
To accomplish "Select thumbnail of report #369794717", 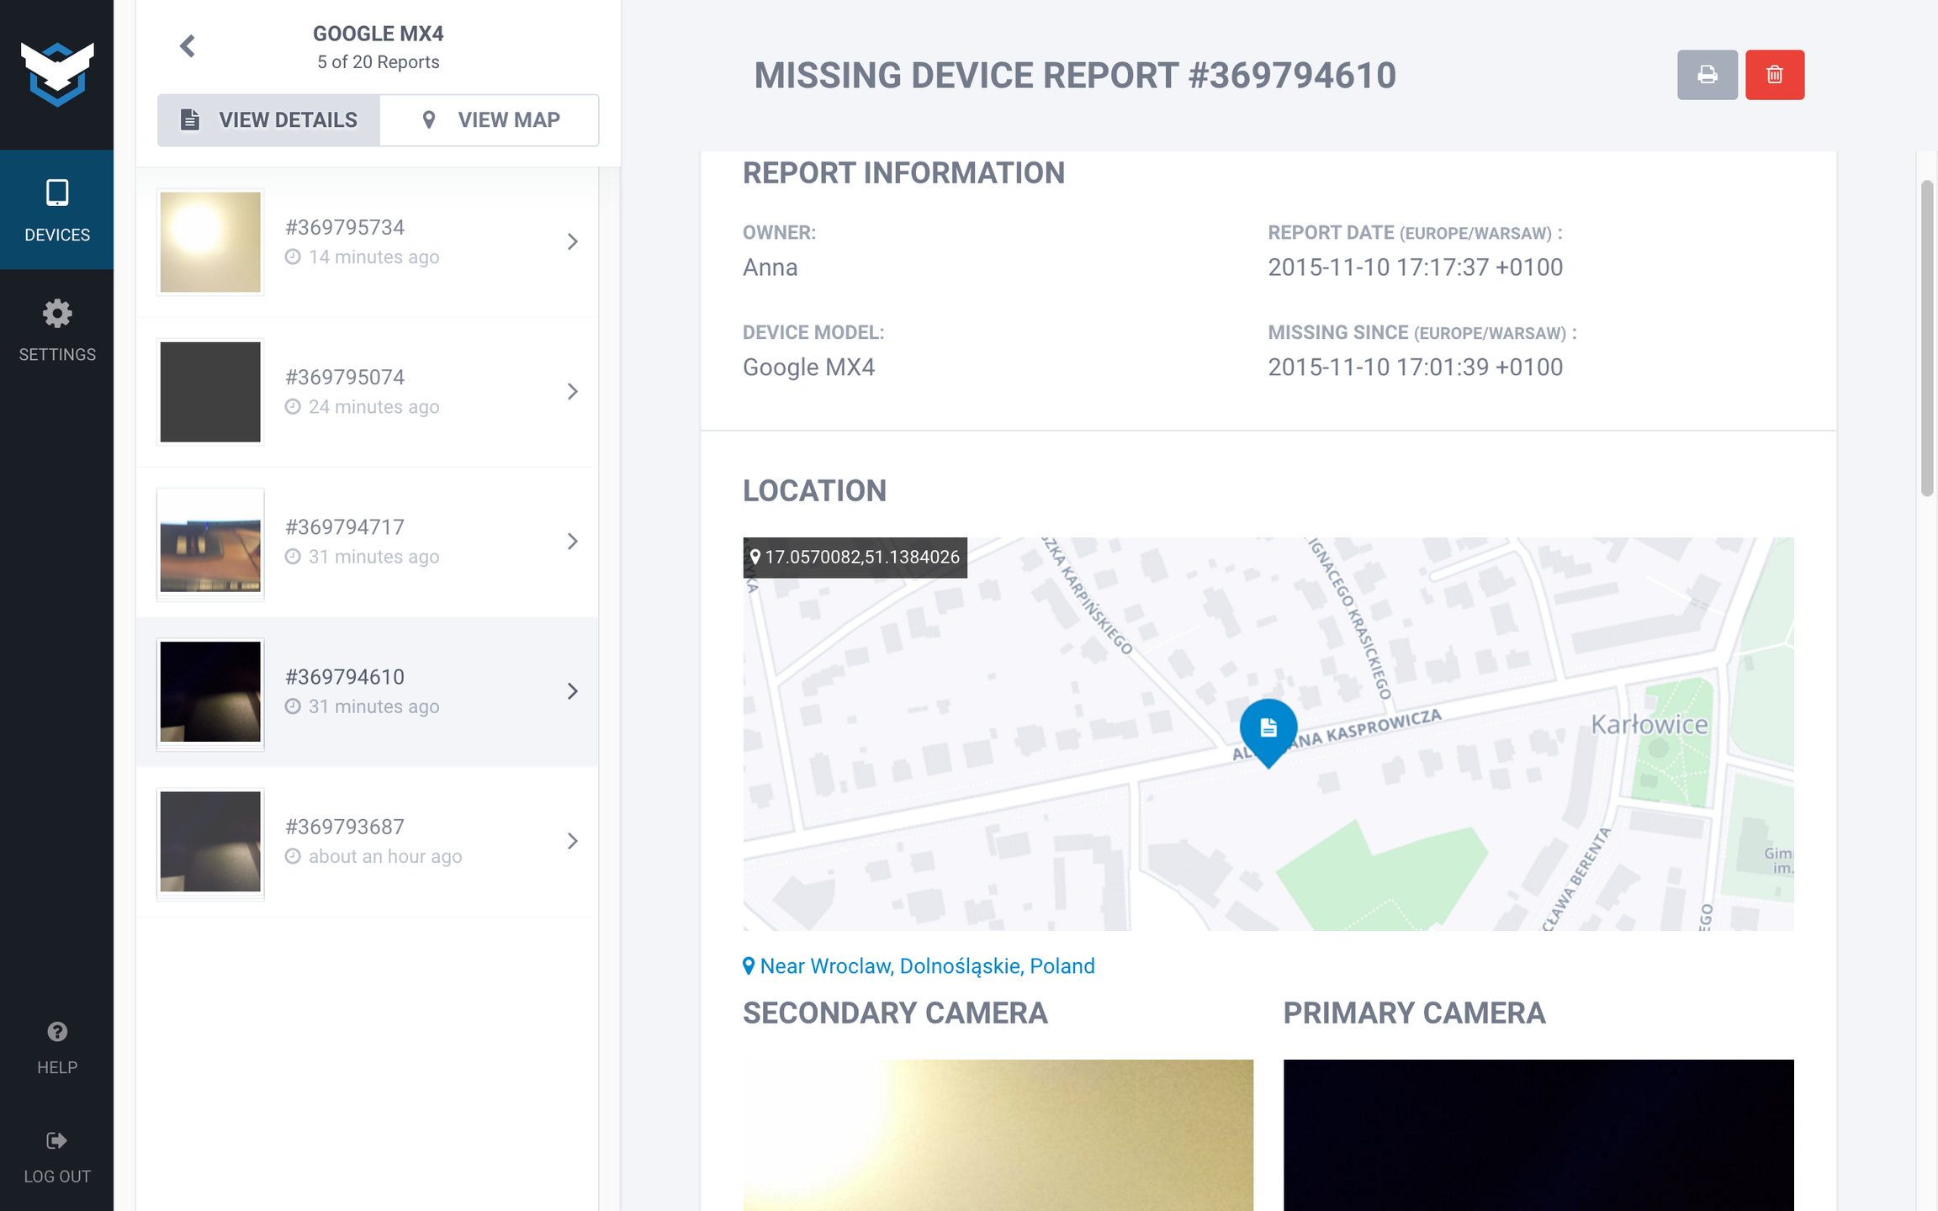I will (x=210, y=544).
